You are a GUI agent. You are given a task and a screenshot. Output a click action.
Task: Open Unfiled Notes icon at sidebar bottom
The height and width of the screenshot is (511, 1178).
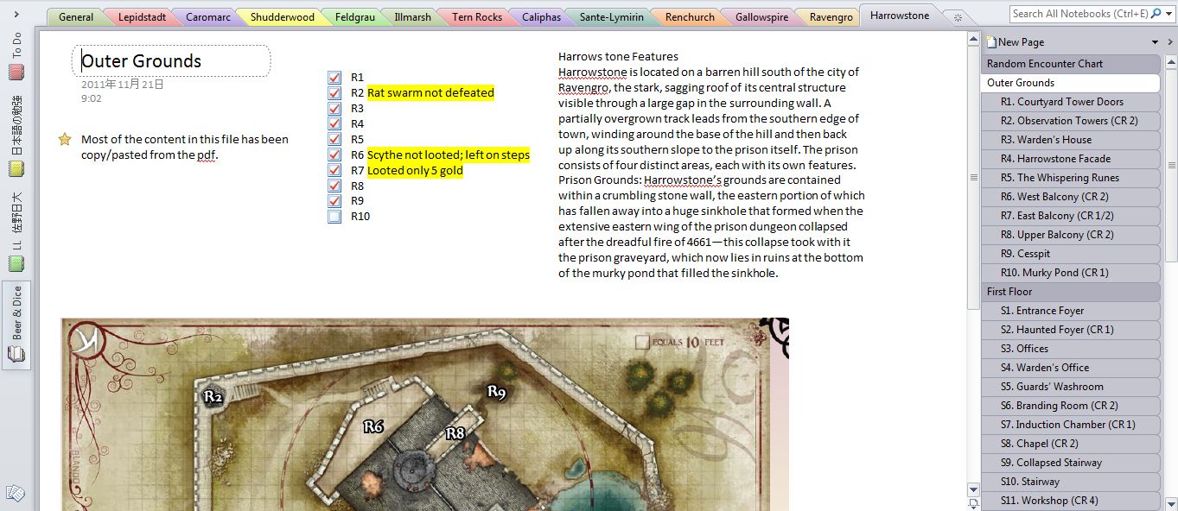pos(15,493)
